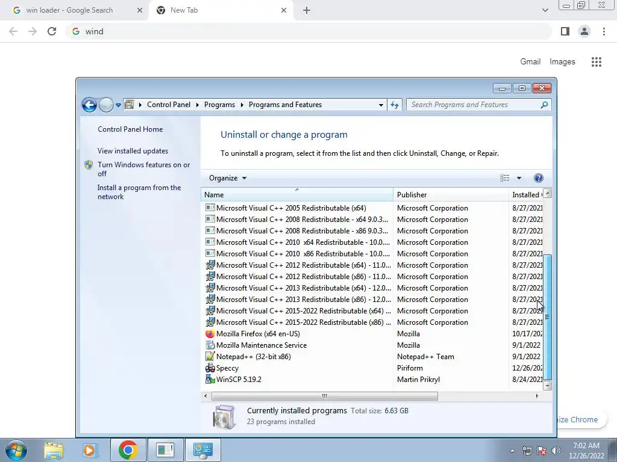Open Chrome side panel icon
Screen dimensions: 617x462
565,31
